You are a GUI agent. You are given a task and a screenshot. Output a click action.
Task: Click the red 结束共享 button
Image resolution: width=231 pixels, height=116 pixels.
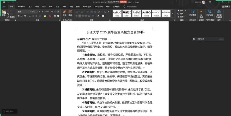(123, 2)
